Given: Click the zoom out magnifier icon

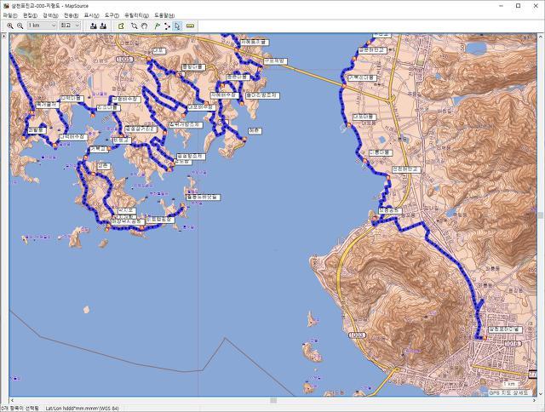Looking at the screenshot, I should [x=20, y=26].
